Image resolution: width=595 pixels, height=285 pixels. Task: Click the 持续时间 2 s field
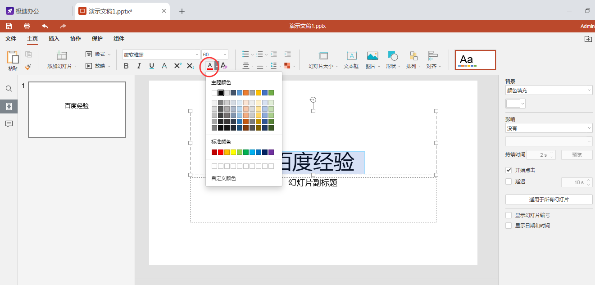click(x=541, y=155)
